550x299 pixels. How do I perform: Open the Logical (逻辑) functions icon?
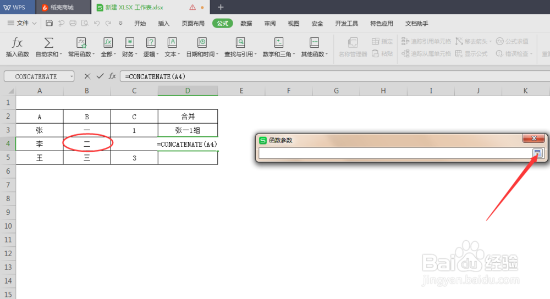pyautogui.click(x=151, y=43)
